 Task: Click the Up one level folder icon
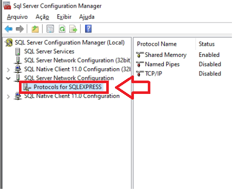pyautogui.click(x=35, y=29)
